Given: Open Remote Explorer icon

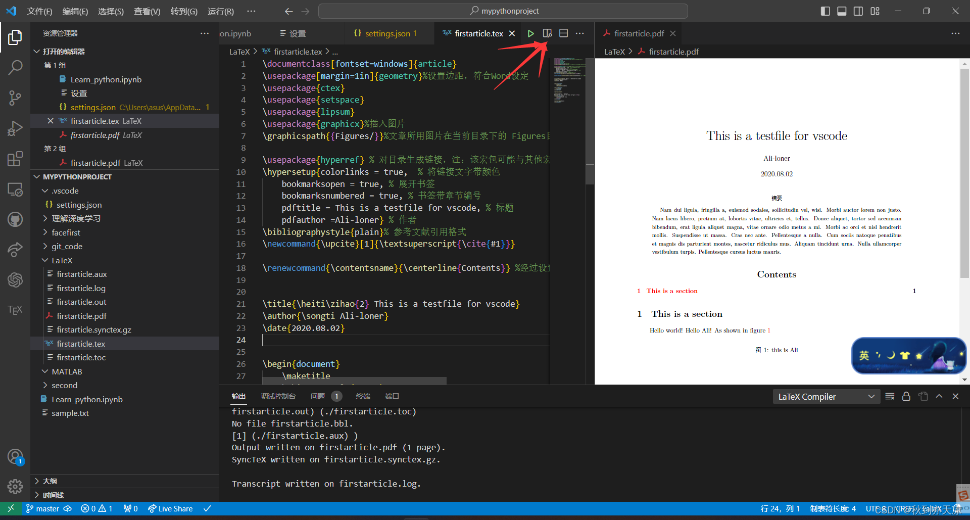Looking at the screenshot, I should 15,190.
